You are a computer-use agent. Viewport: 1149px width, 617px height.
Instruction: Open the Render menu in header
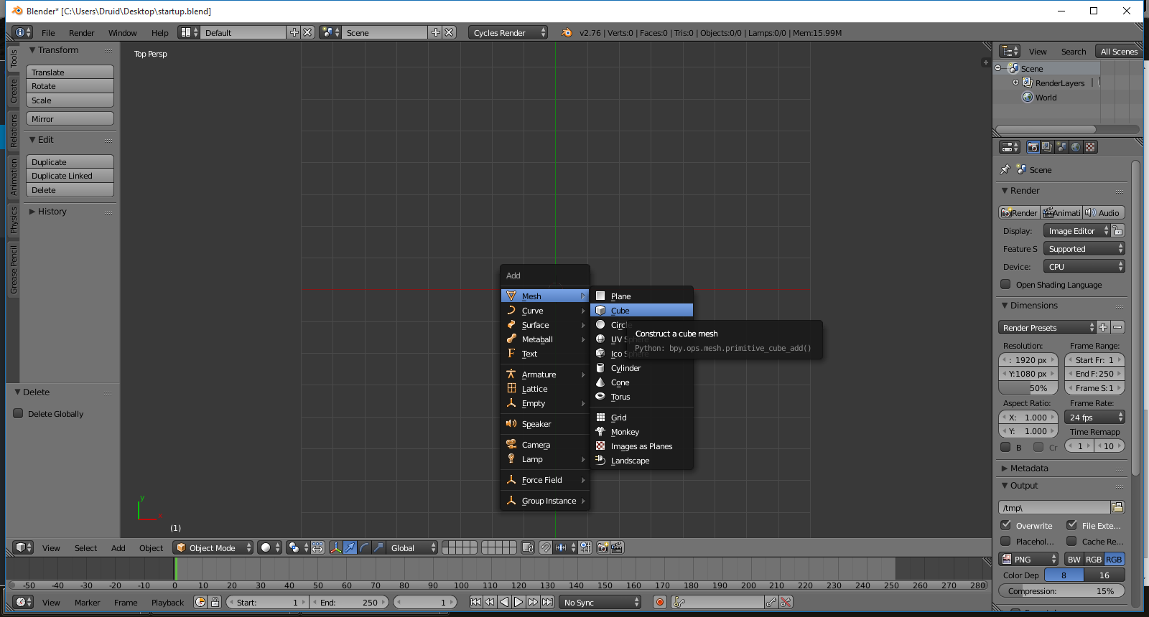(81, 33)
